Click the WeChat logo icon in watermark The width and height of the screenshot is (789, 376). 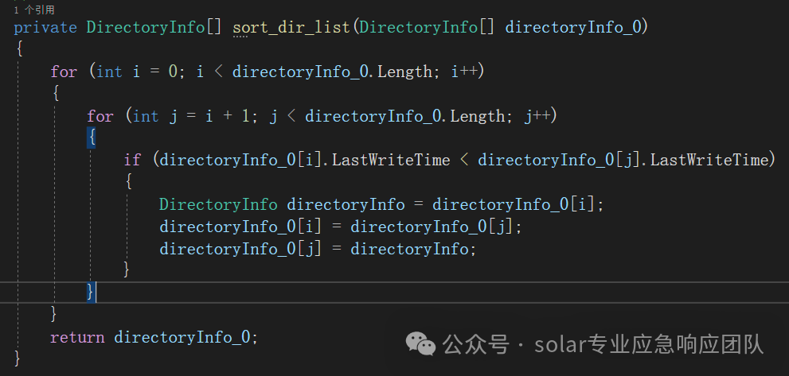point(420,344)
